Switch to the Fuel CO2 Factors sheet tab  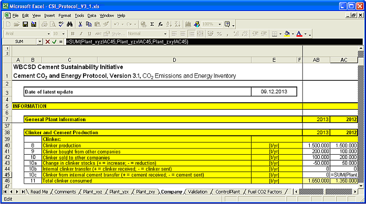(x=265, y=191)
